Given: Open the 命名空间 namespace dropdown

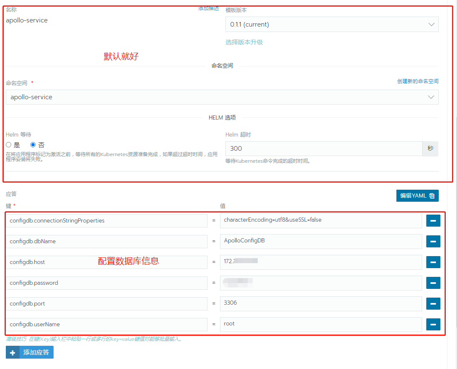Looking at the screenshot, I should pos(222,97).
